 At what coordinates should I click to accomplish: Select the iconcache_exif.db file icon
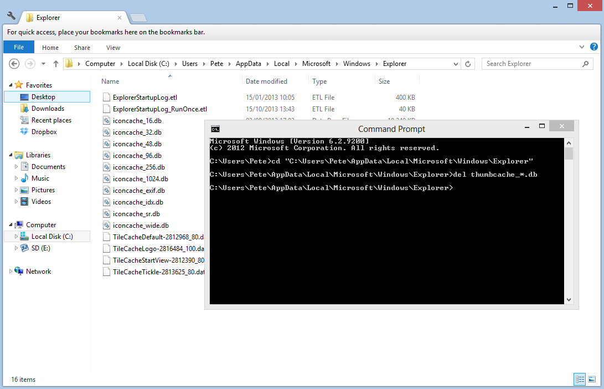click(x=107, y=190)
